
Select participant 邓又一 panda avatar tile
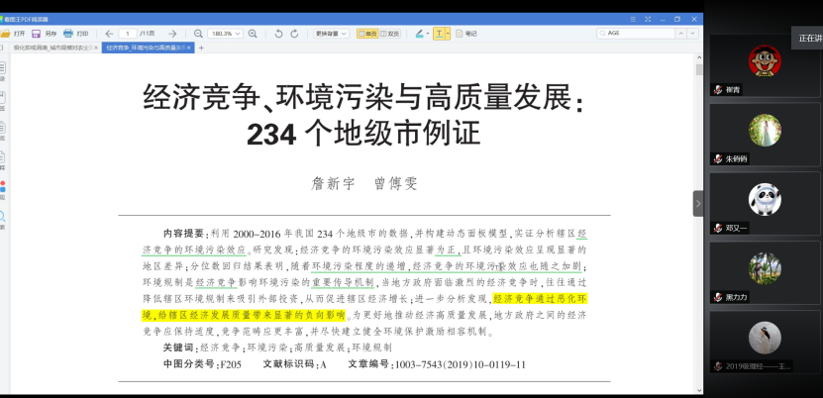point(765,204)
